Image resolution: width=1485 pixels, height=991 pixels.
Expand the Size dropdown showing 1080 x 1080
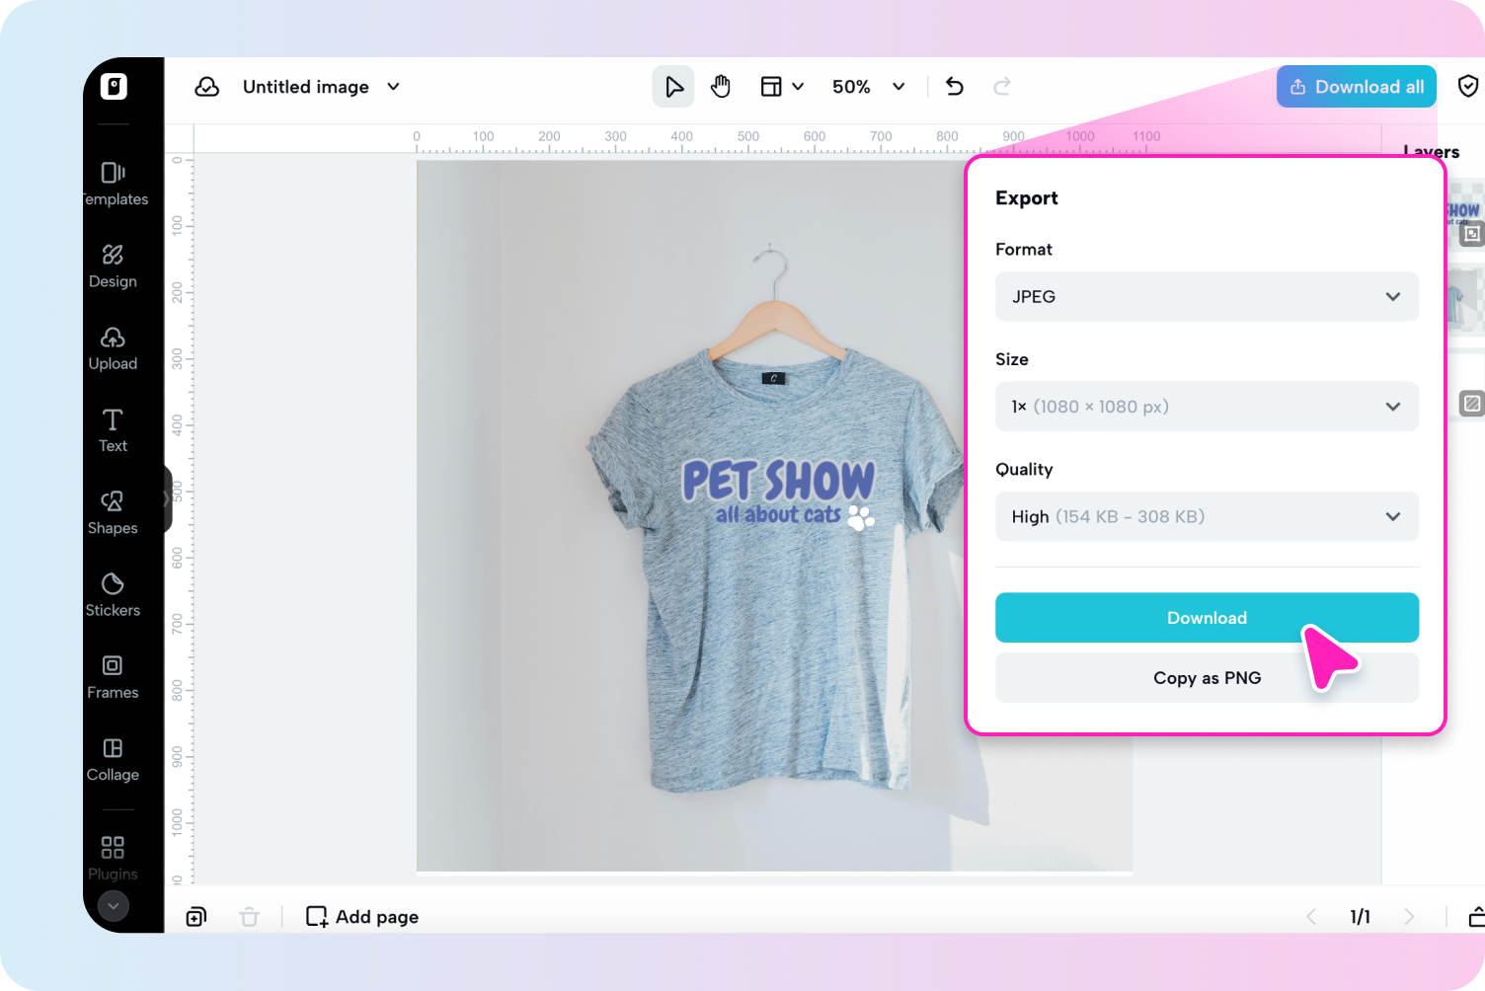click(1207, 406)
